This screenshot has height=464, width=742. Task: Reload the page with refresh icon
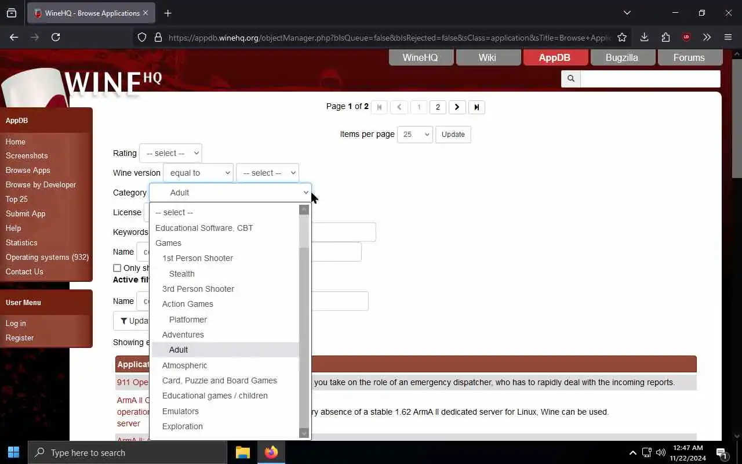(56, 37)
